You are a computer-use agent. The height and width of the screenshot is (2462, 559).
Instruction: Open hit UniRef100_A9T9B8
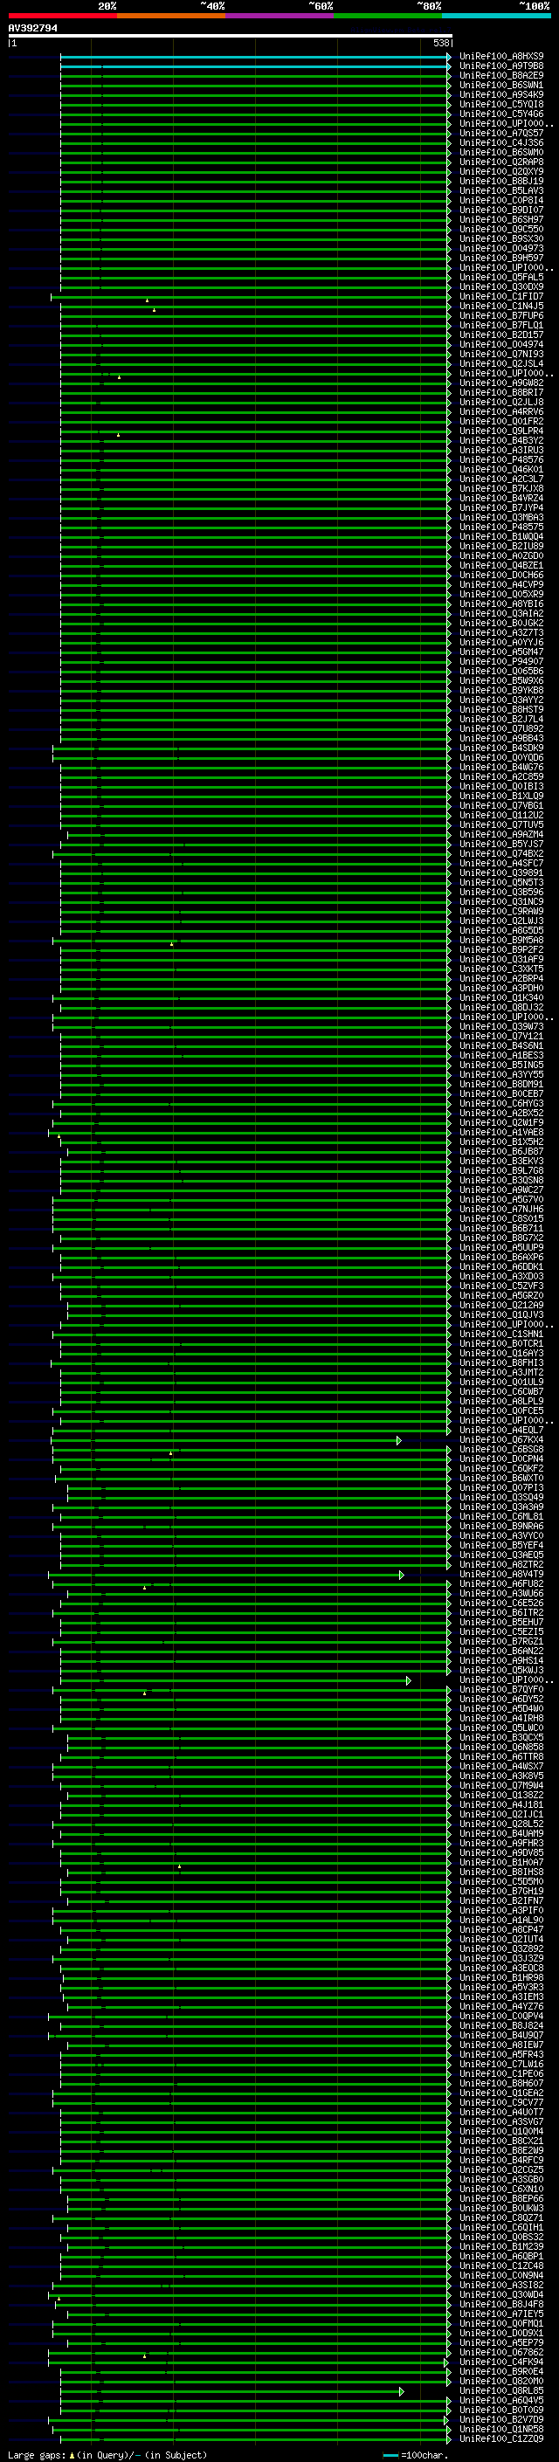click(501, 66)
